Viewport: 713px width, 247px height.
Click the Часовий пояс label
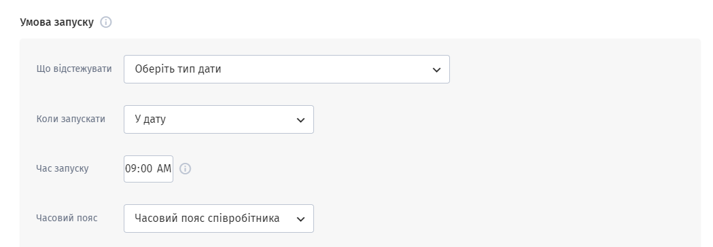(x=67, y=218)
